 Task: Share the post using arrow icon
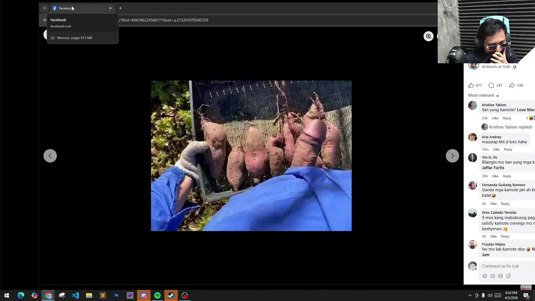point(512,85)
